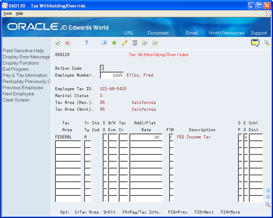Click the Tax ID 321-68-5433
Viewport: 273px width, 218px height.
pyautogui.click(x=113, y=88)
